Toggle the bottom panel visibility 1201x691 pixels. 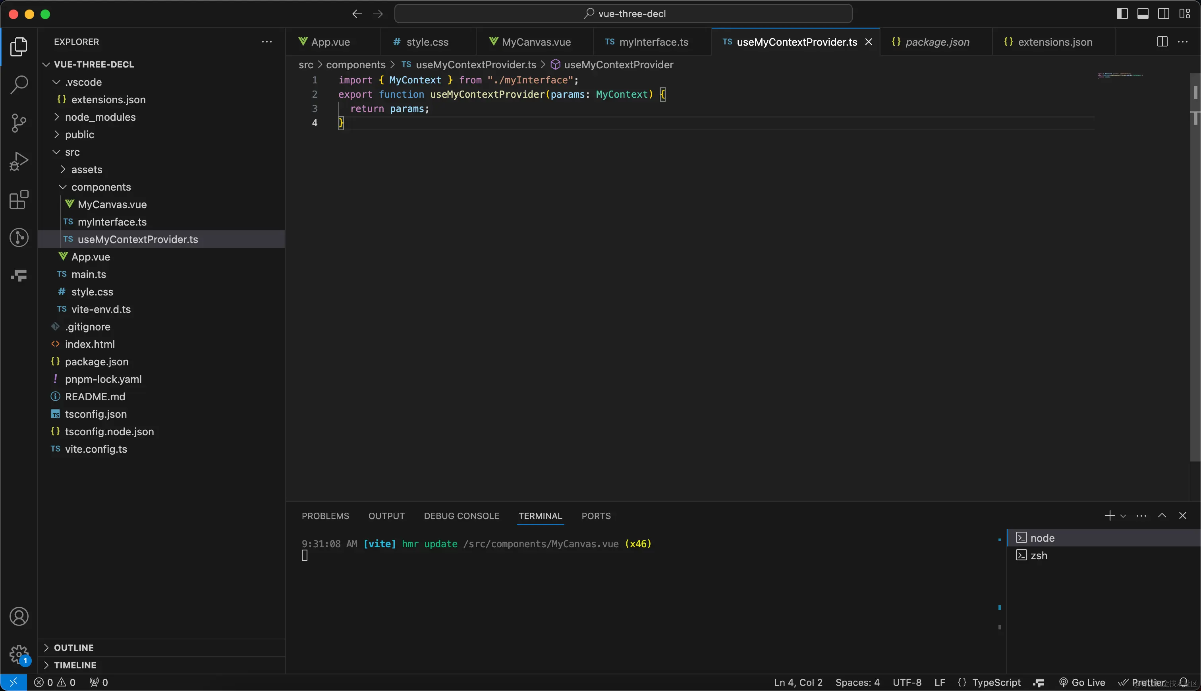coord(1143,14)
